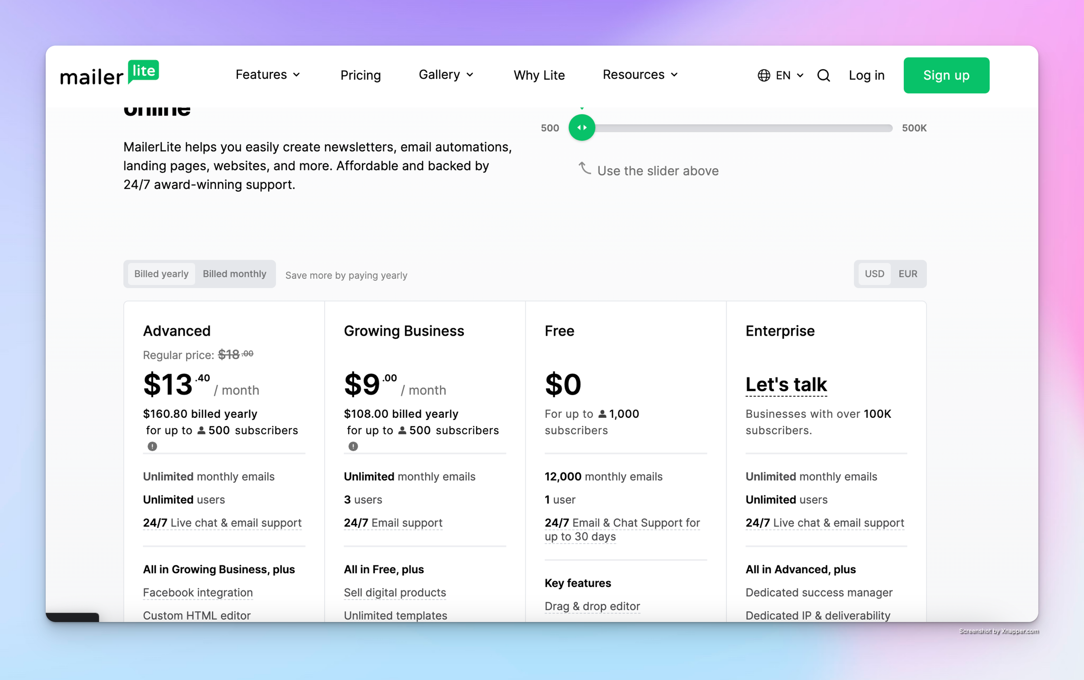Image resolution: width=1084 pixels, height=680 pixels.
Task: Select USD currency
Action: pyautogui.click(x=874, y=274)
